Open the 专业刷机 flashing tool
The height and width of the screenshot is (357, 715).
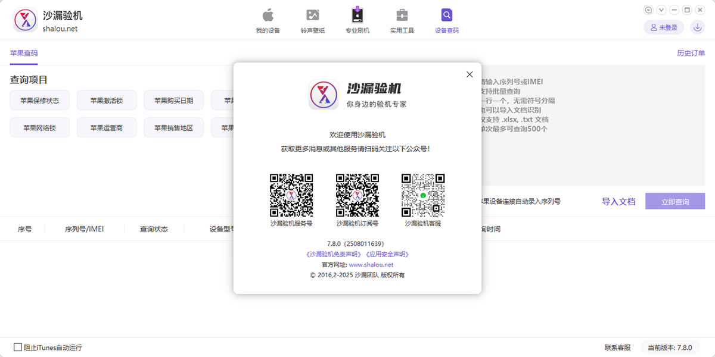coord(357,21)
